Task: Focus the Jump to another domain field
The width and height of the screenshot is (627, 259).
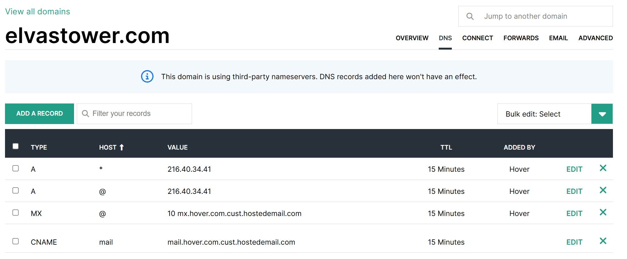Action: [536, 16]
